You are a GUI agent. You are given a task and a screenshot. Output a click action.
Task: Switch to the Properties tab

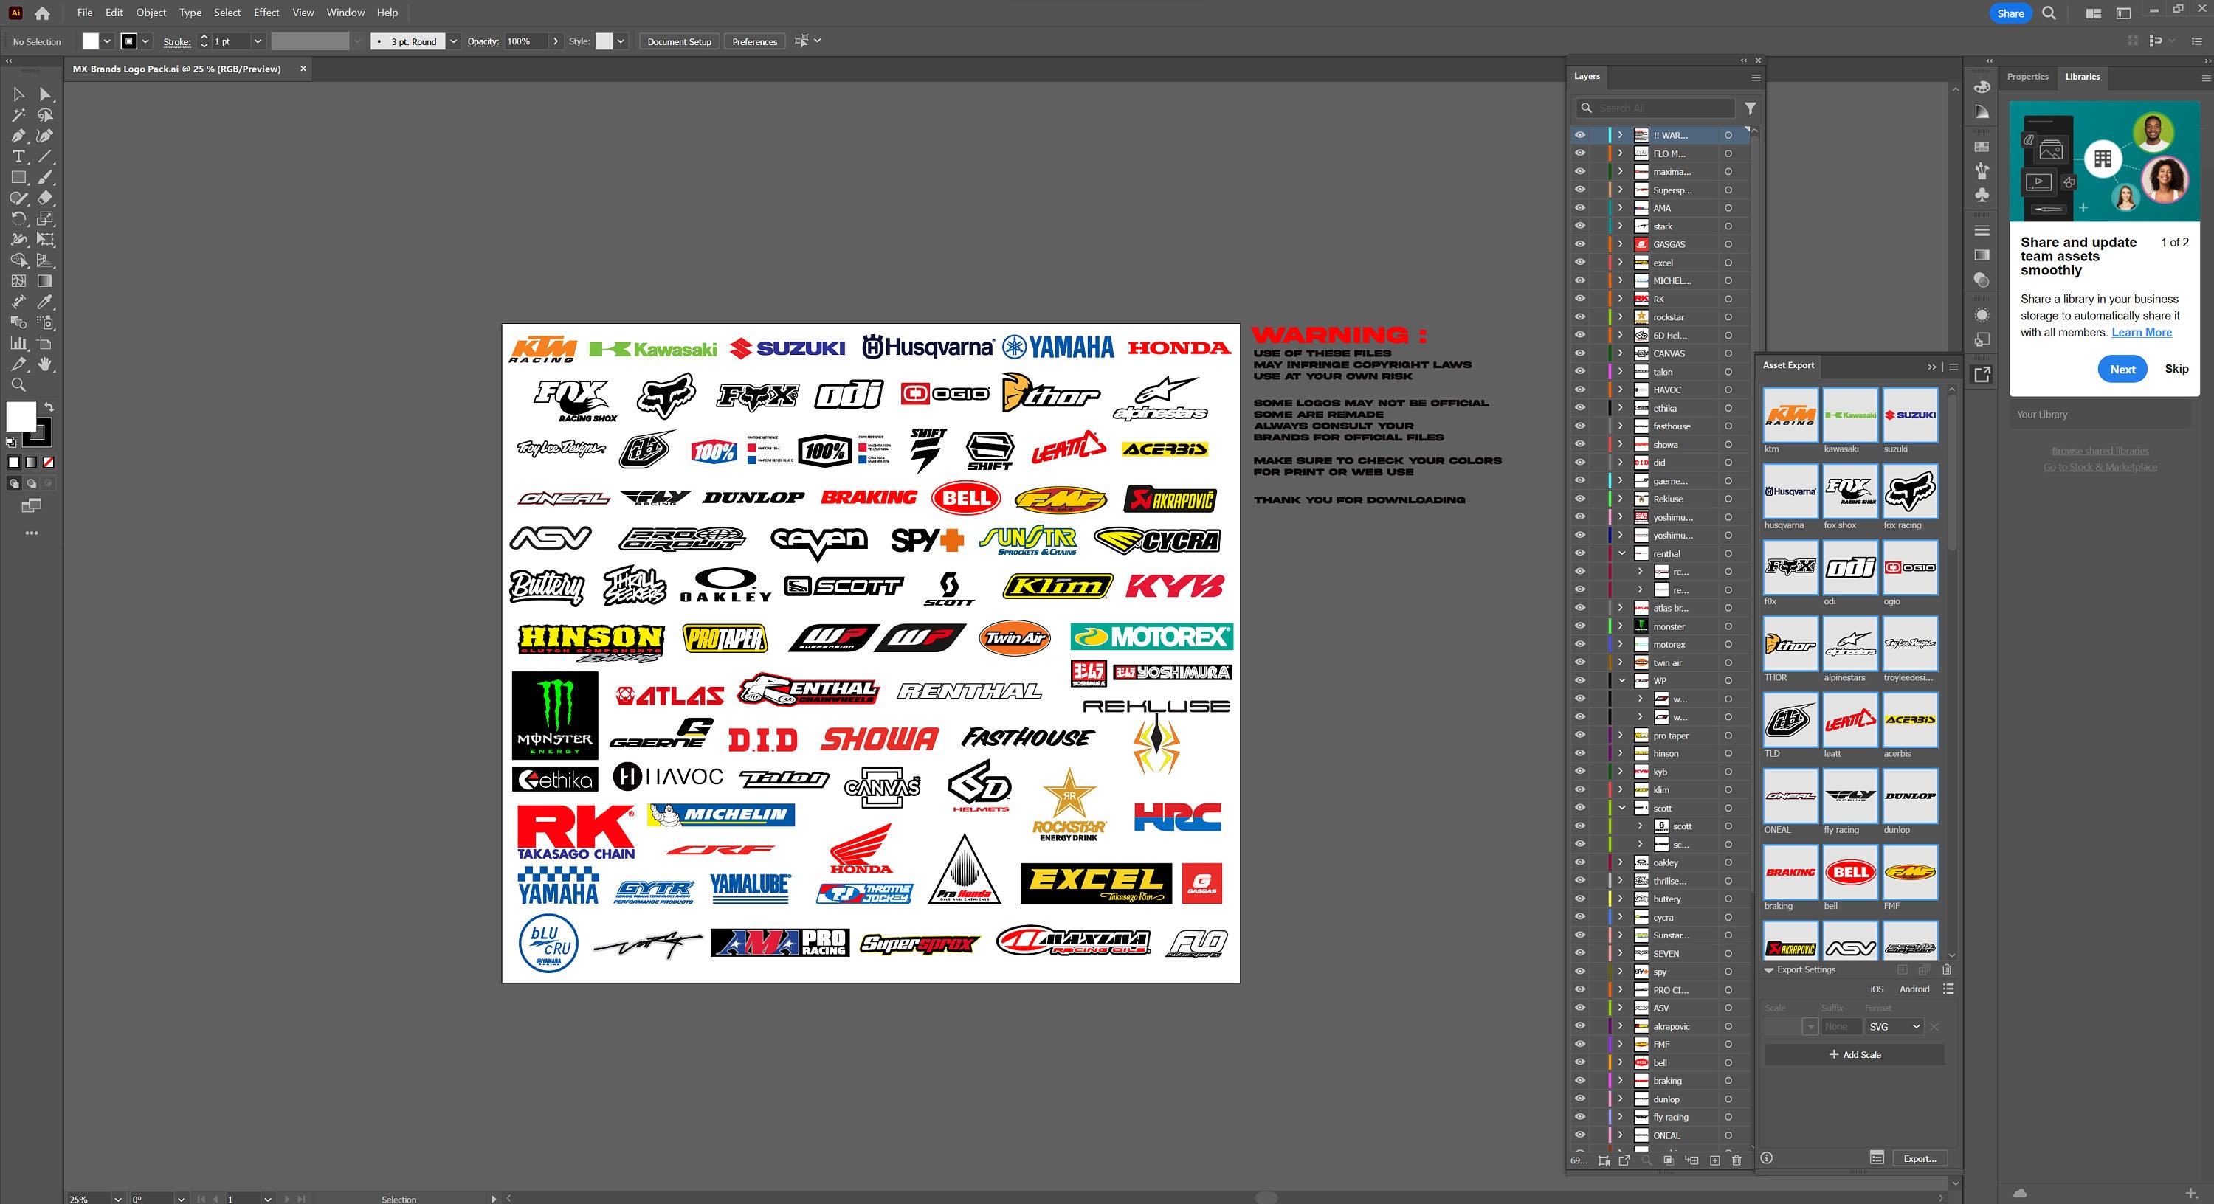coord(2027,77)
